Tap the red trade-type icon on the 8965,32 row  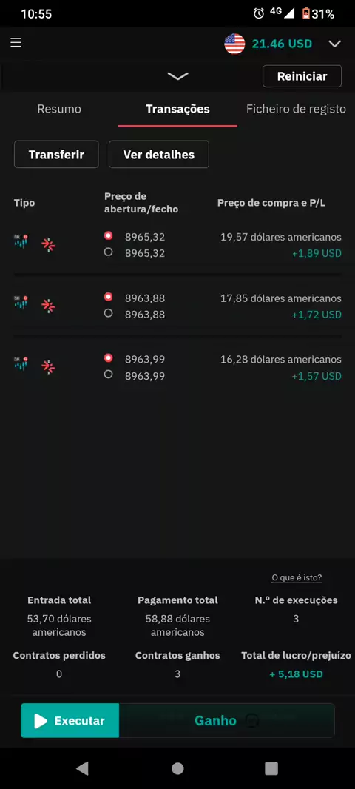(x=48, y=244)
